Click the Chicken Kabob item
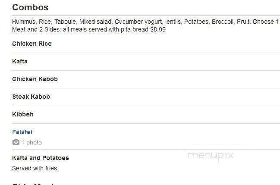This screenshot has height=185, width=280. pos(35,79)
